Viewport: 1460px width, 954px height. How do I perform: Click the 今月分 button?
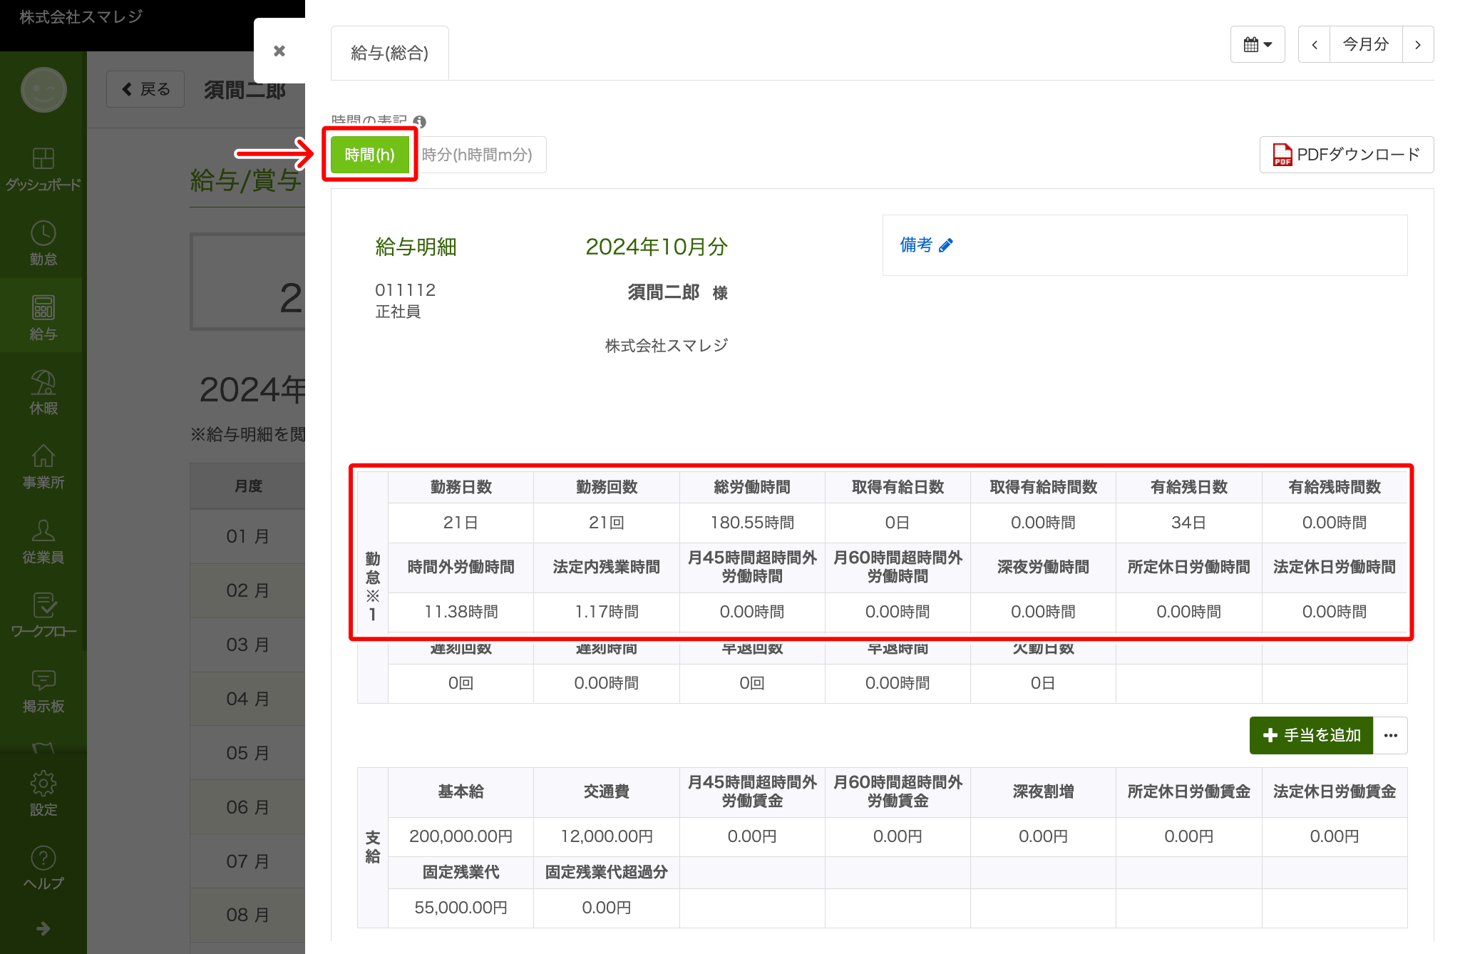pyautogui.click(x=1366, y=44)
